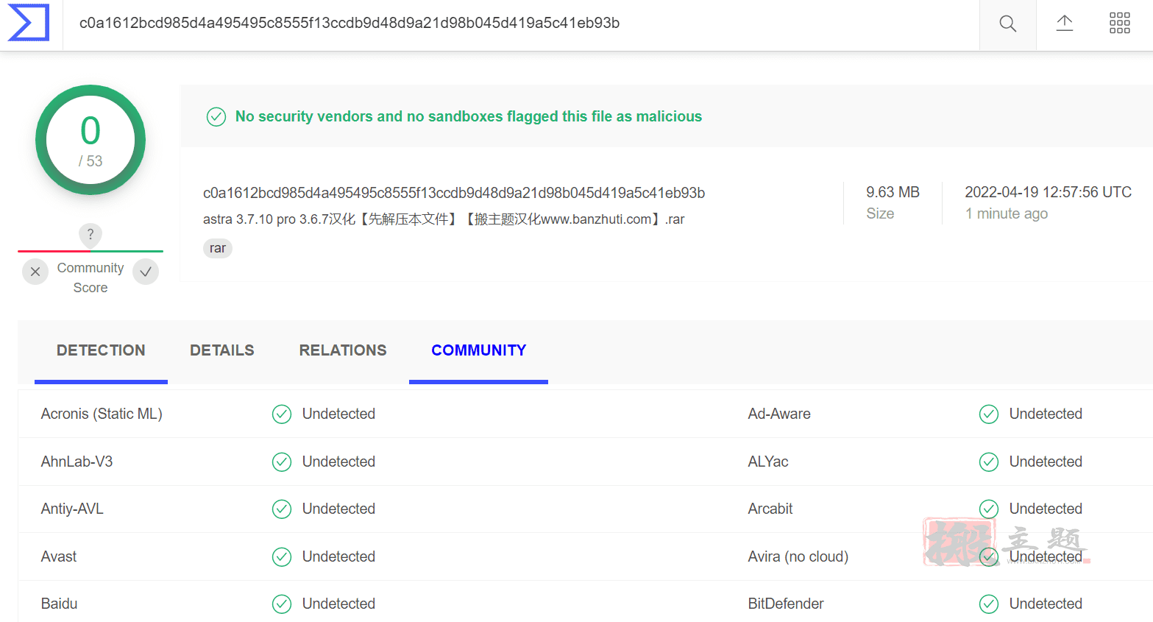Click the Acronis (Static ML) undetected check icon
1153x622 pixels.
tap(282, 414)
